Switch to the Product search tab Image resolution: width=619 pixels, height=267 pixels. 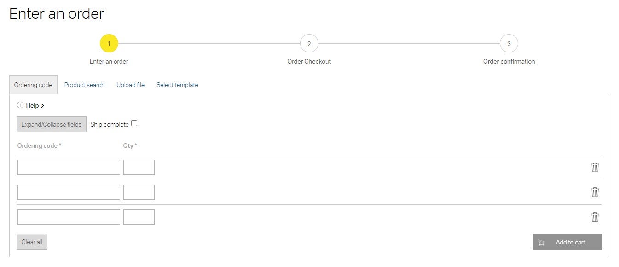pos(84,85)
